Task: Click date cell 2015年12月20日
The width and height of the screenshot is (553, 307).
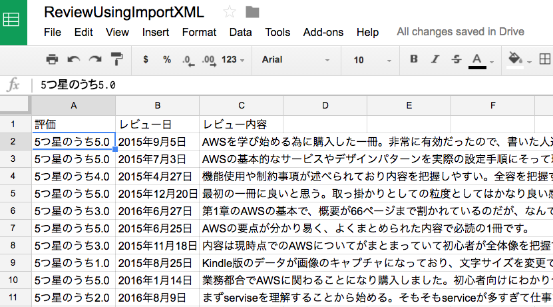Action: click(x=157, y=193)
